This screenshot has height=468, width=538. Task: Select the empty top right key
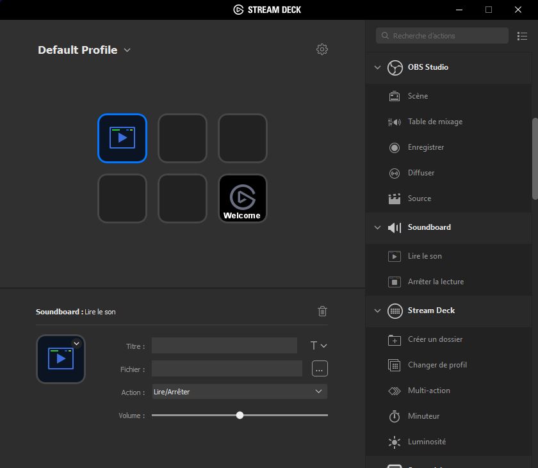[x=243, y=138]
